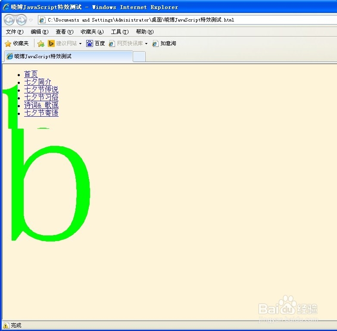Open the 诗词& 歌谣 link
337x331 pixels.
(41, 105)
